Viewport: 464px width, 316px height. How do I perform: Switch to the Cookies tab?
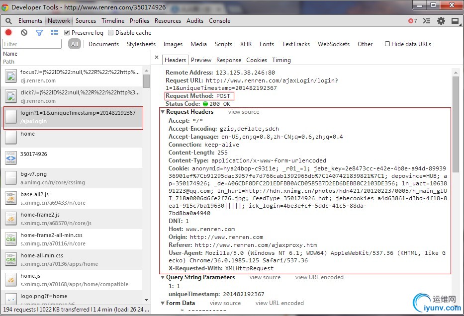click(257, 60)
